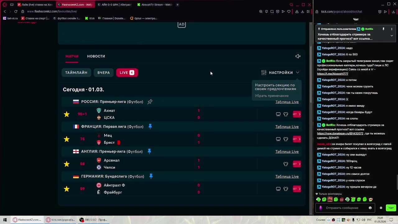Open the bet-m.ru bookmark
The width and height of the screenshot is (398, 224).
coord(10,18)
